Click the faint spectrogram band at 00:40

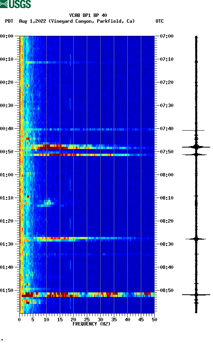coord(87,129)
